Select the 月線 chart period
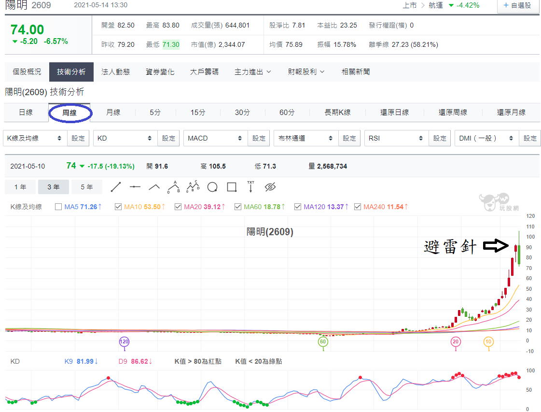This screenshot has height=412, width=541. [113, 113]
